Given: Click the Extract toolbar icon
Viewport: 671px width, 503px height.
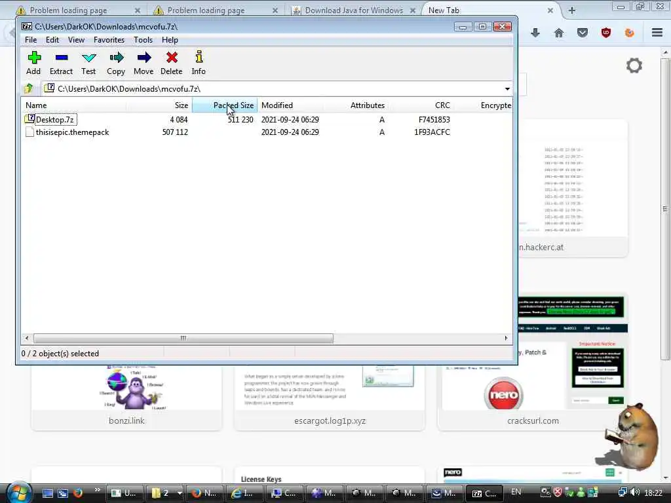Looking at the screenshot, I should coord(61,64).
